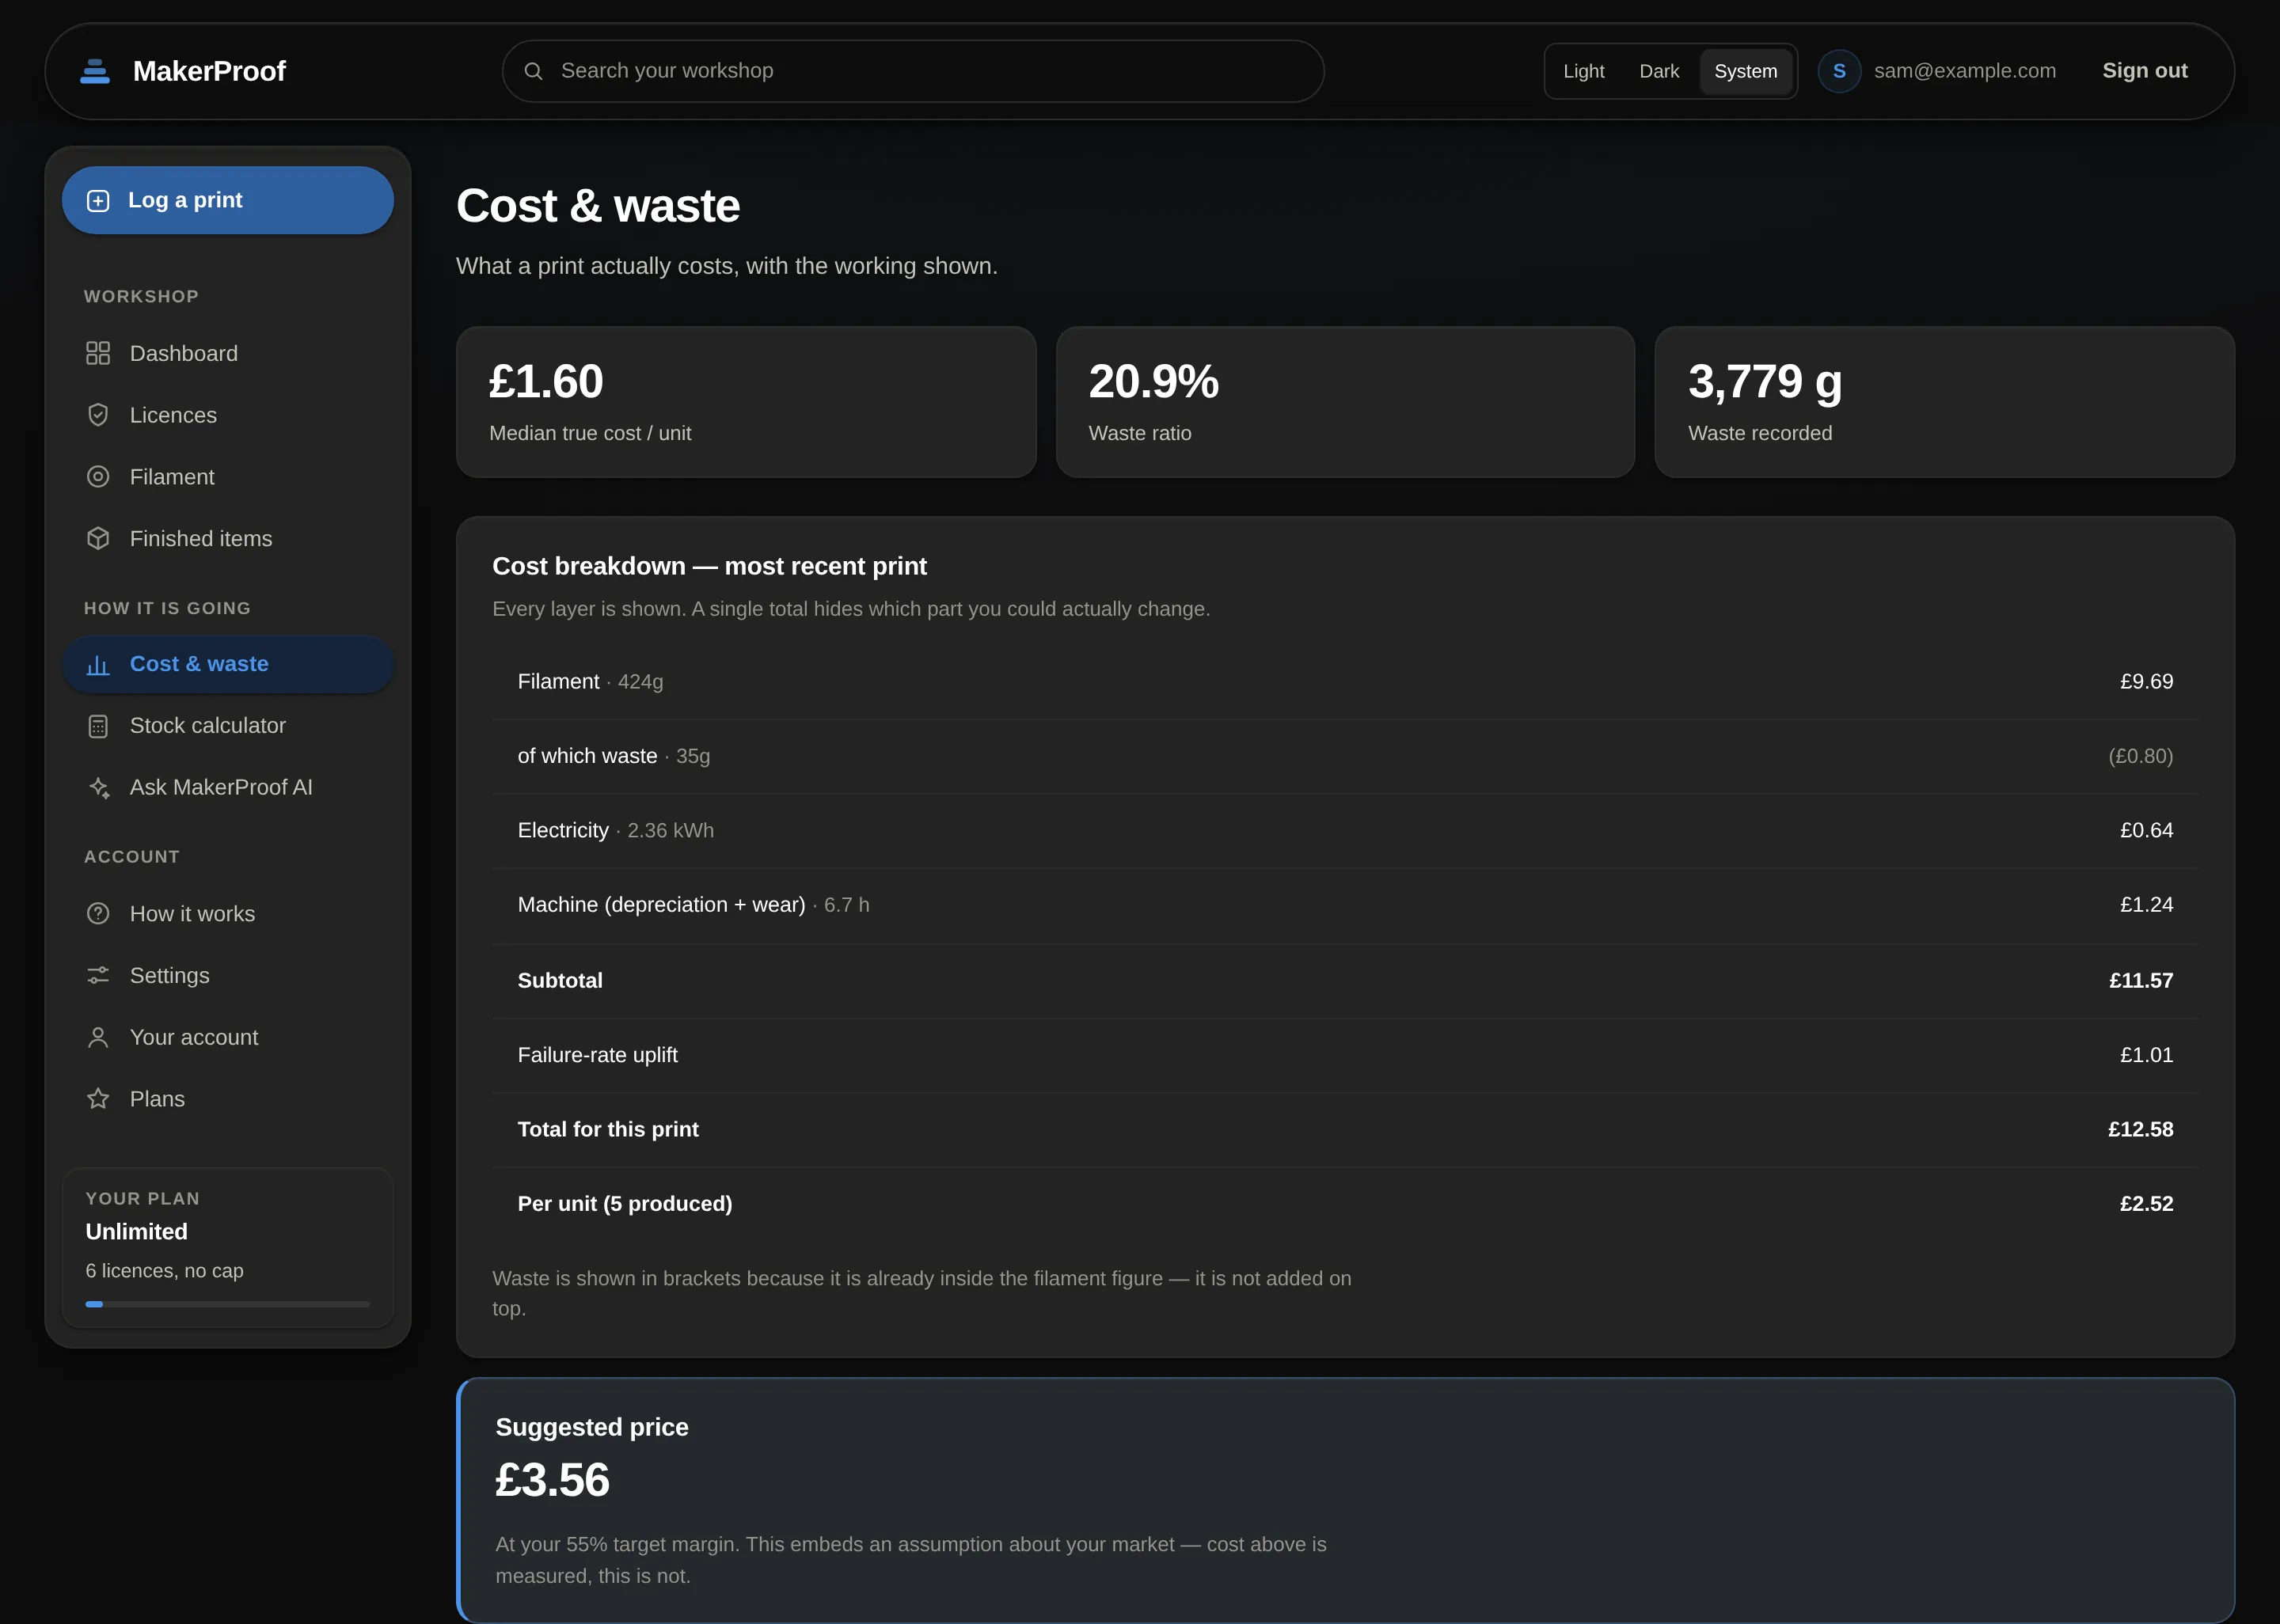Select the System theme option
Viewport: 2280px width, 1624px height.
pyautogui.click(x=1746, y=71)
